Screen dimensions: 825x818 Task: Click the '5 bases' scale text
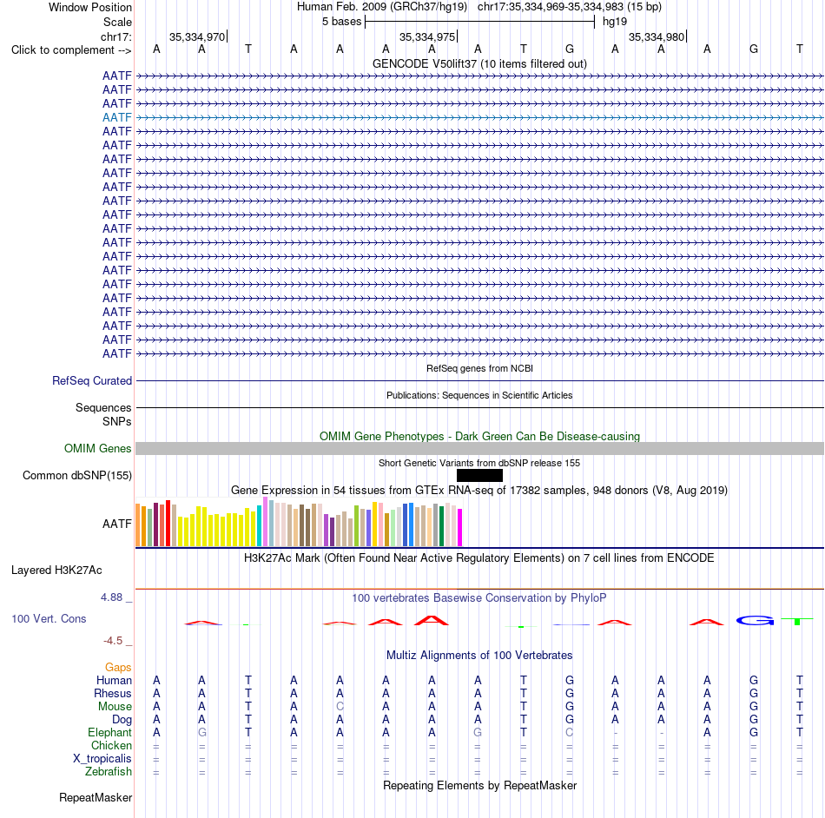pos(342,22)
